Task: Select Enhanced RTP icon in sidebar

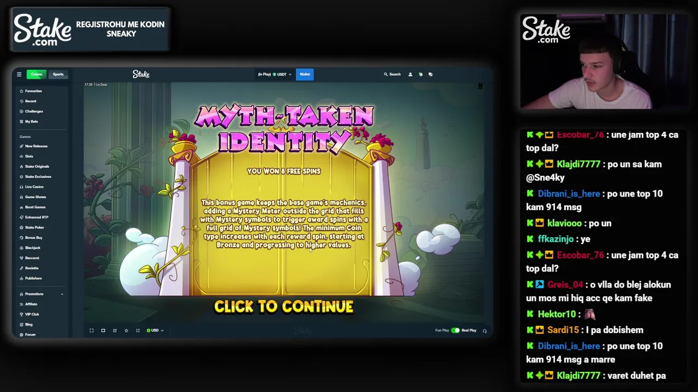Action: tap(21, 217)
